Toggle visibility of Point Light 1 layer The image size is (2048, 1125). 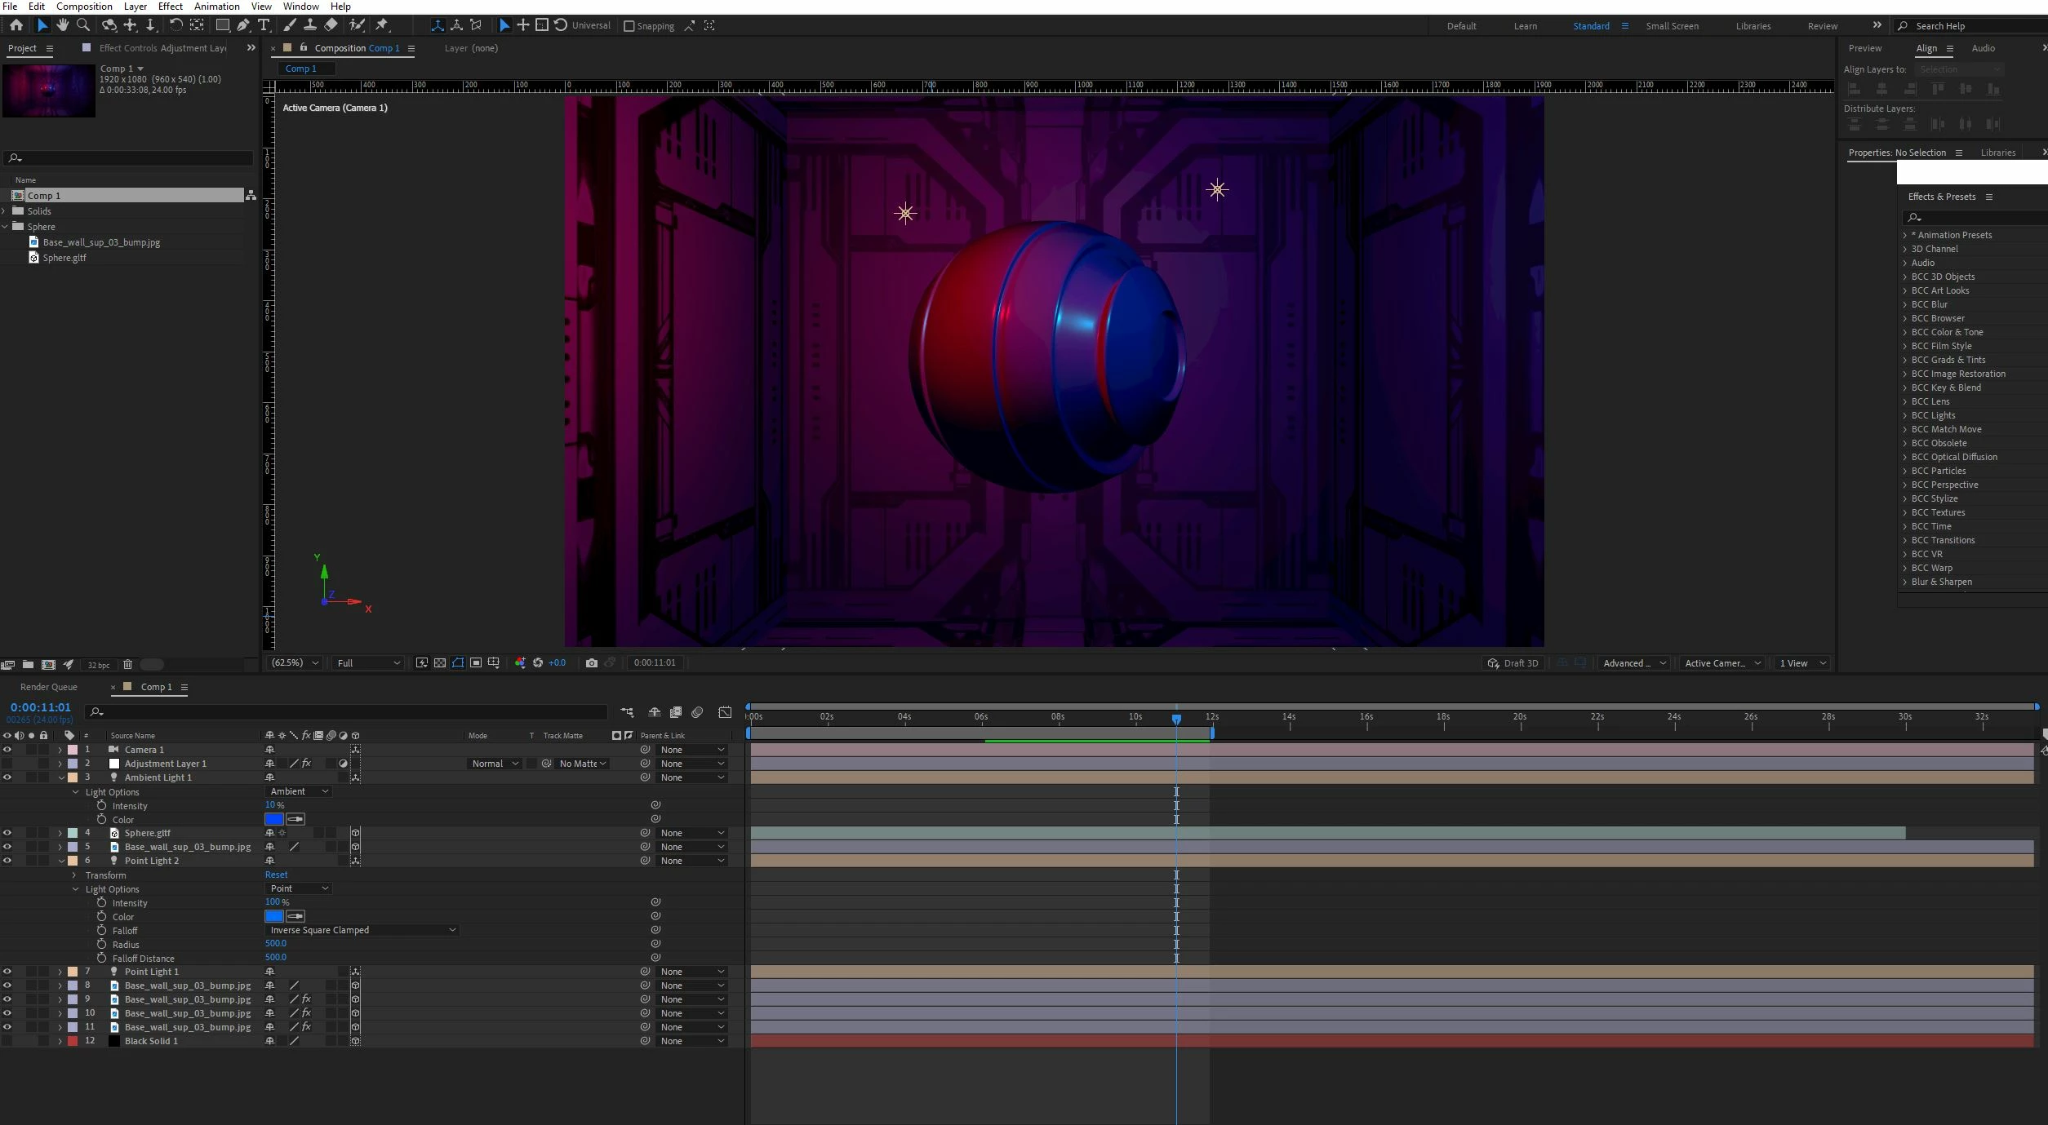click(7, 972)
